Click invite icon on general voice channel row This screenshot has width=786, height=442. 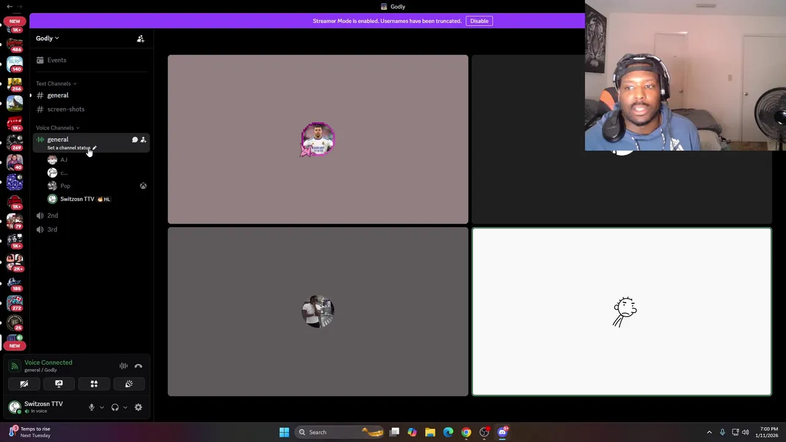coord(143,140)
